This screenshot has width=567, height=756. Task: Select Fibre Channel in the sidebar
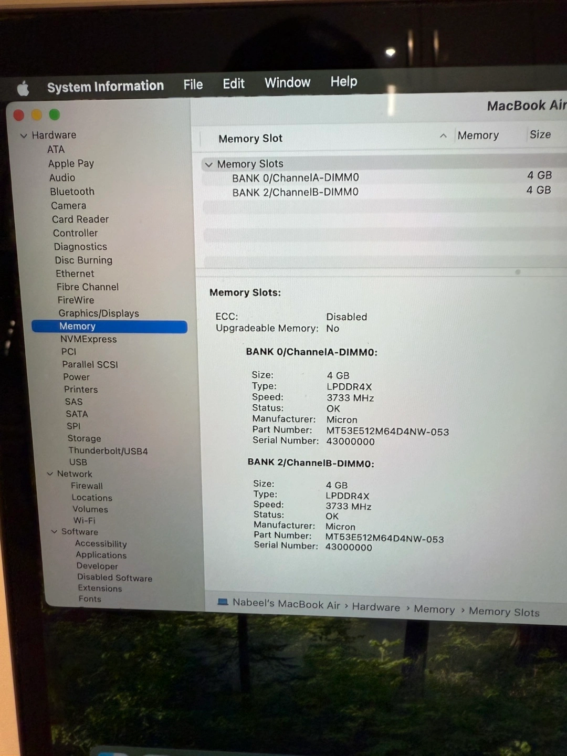88,287
